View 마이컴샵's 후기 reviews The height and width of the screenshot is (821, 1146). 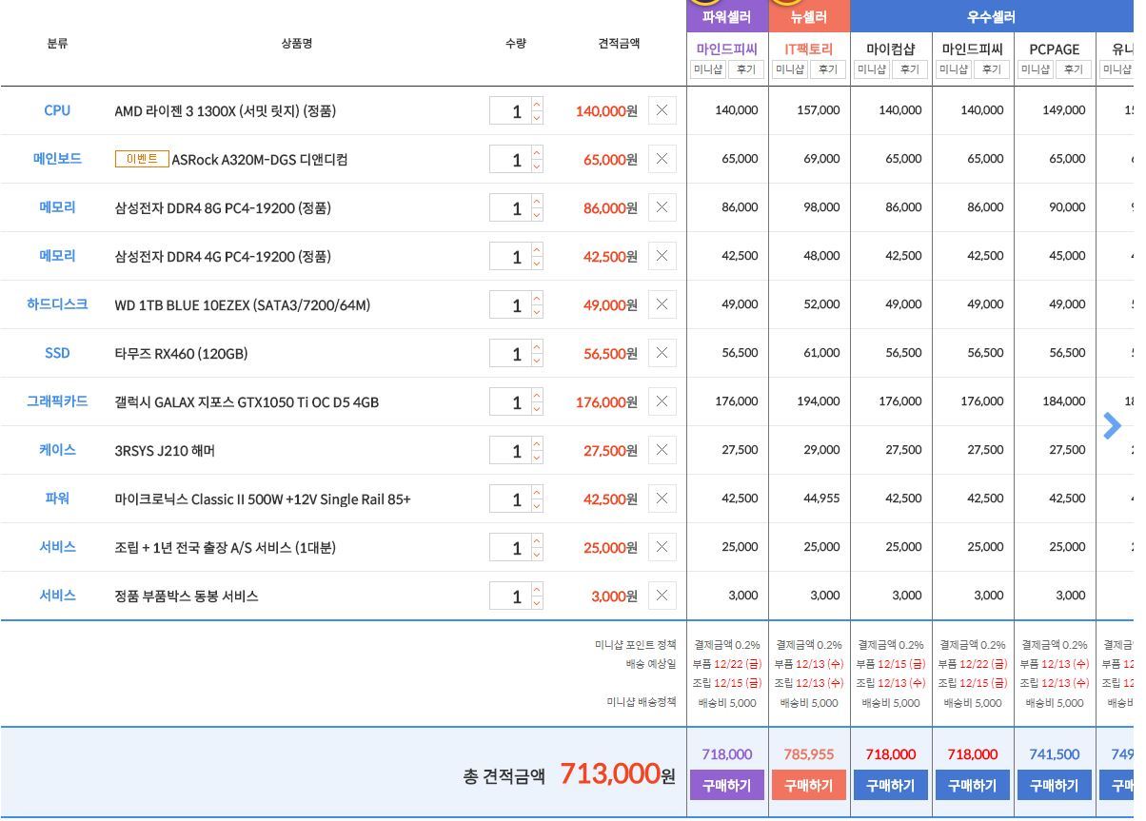point(910,69)
